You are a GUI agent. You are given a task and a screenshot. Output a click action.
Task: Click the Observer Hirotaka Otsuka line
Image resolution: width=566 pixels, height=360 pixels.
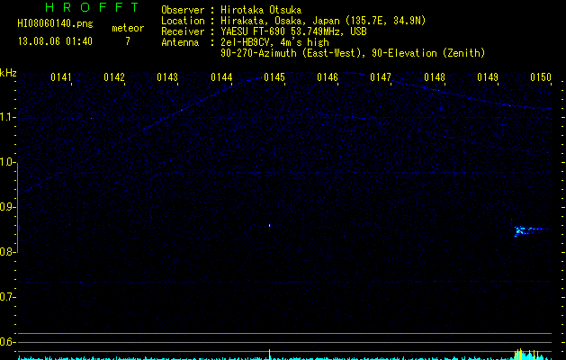point(231,10)
